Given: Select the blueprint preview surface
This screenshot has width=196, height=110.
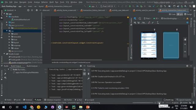Looking at the screenshot, I should [x=171, y=46].
